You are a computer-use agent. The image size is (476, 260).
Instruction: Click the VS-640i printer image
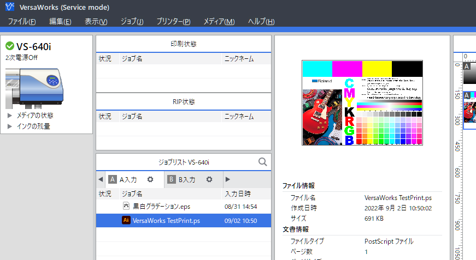pyautogui.click(x=34, y=88)
